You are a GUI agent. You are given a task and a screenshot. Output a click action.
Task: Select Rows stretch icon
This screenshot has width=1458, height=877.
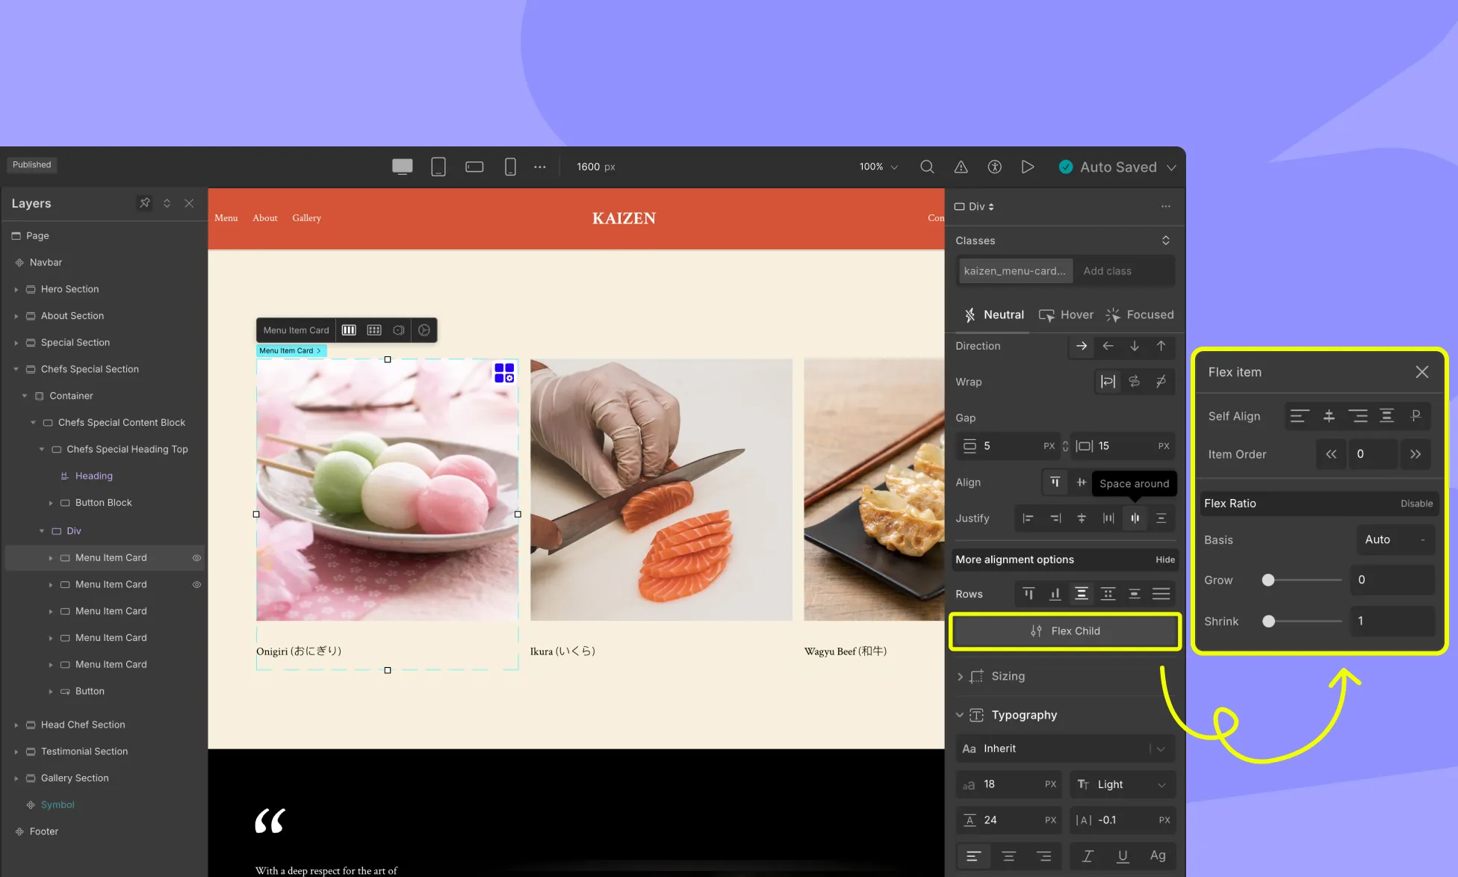click(1161, 594)
